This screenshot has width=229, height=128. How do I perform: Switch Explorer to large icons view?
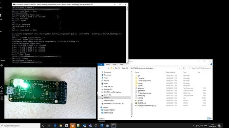(x=211, y=118)
